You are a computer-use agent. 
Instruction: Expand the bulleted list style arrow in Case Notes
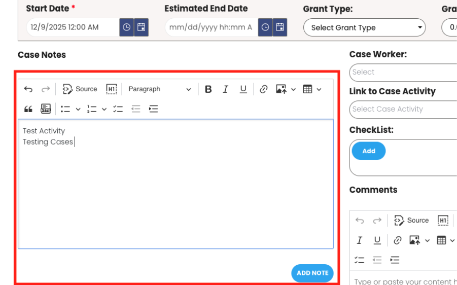pos(78,109)
